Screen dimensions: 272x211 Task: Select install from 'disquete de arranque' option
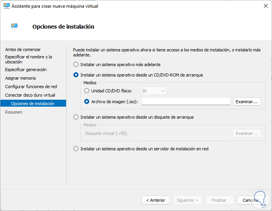point(76,117)
